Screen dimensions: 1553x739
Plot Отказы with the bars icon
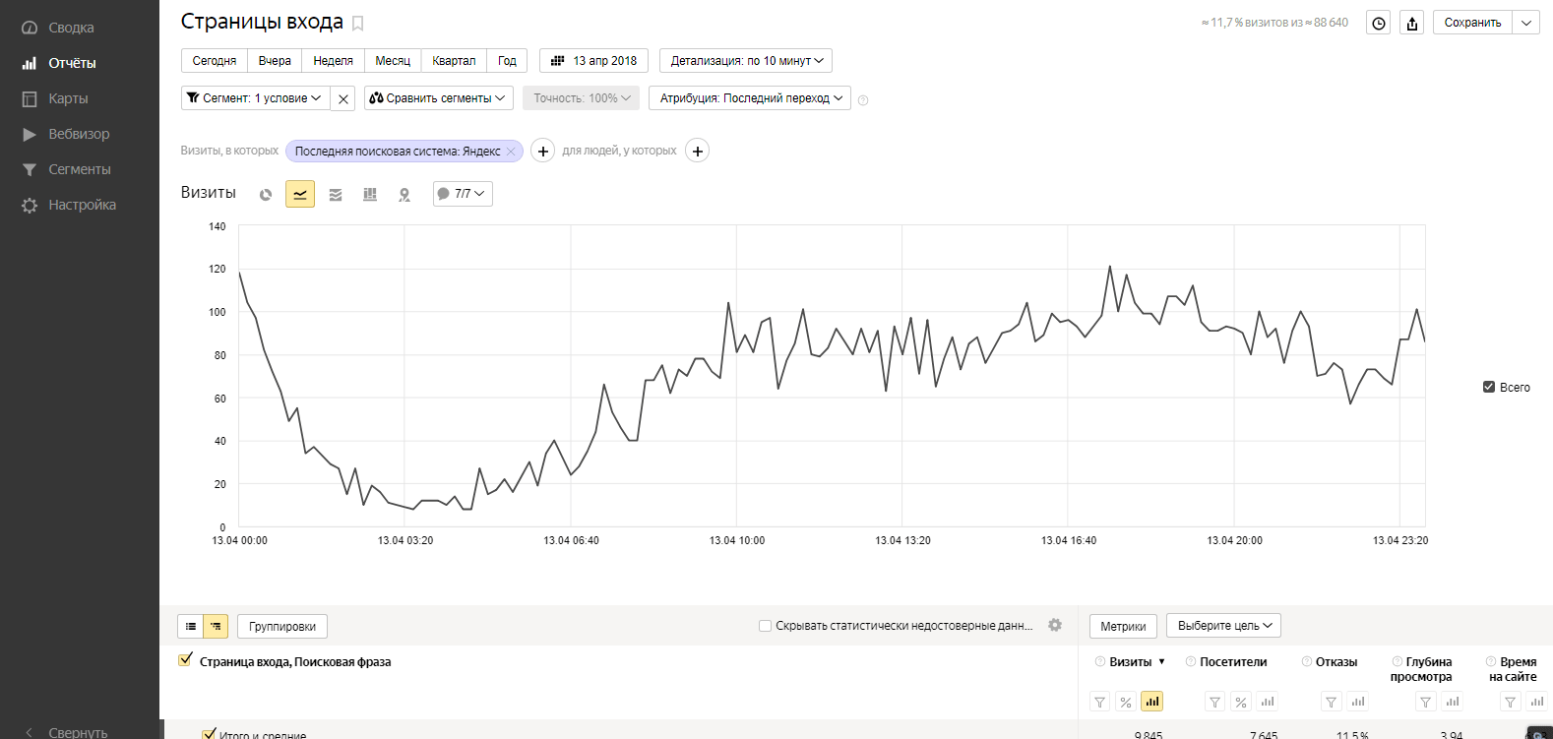coord(1358,702)
